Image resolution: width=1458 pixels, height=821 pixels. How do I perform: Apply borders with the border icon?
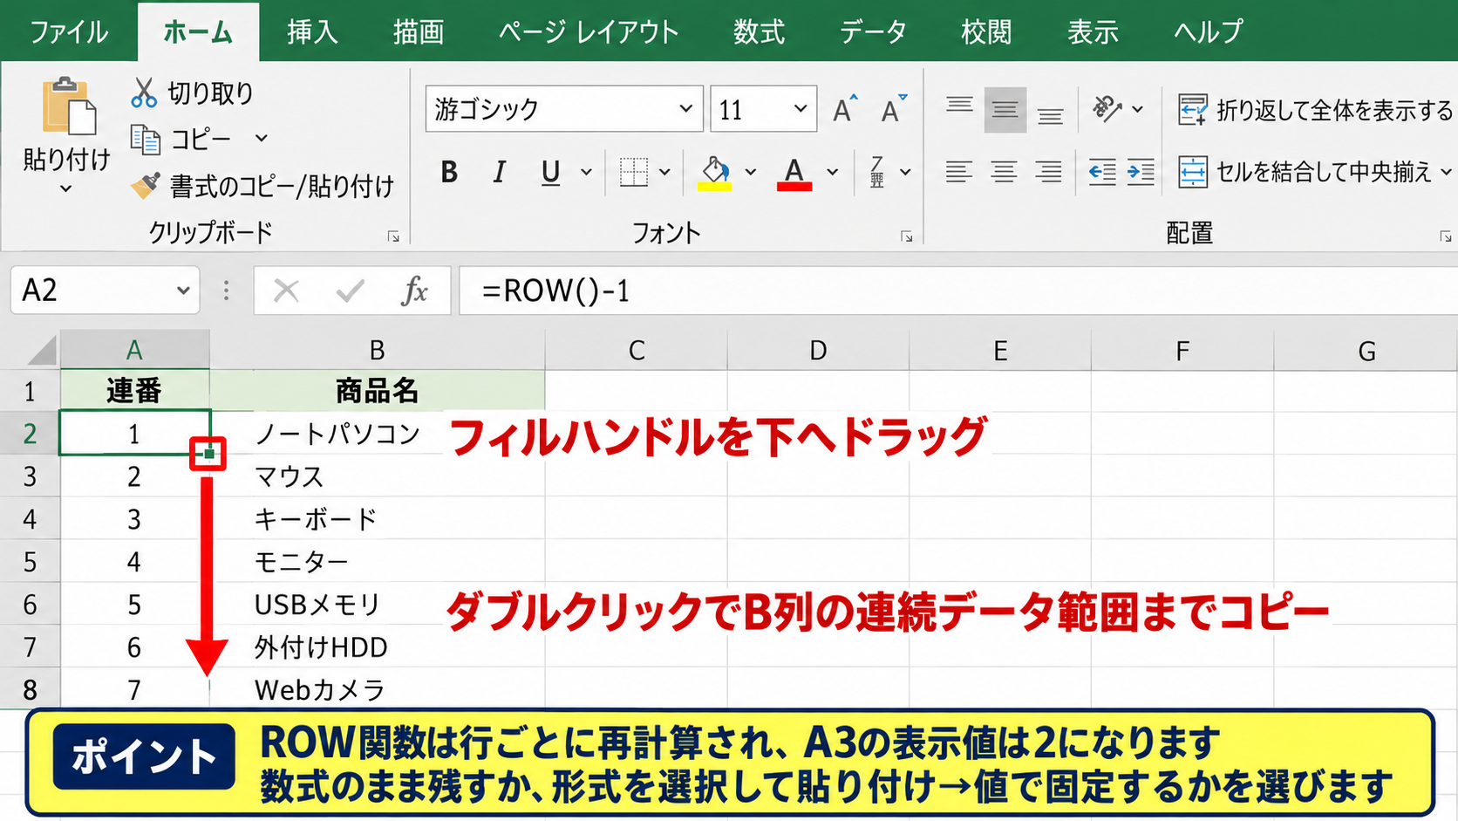634,173
